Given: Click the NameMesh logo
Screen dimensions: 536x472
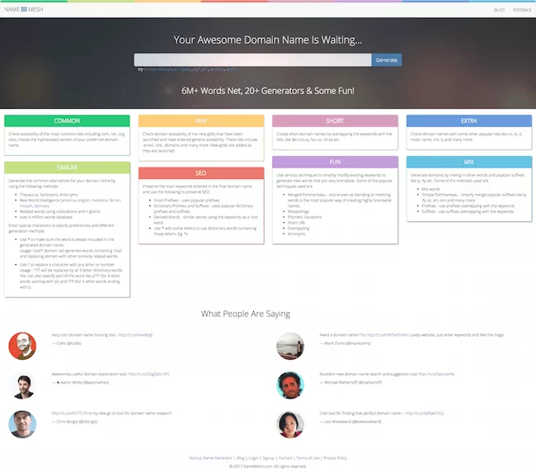Looking at the screenshot, I should 24,9.
